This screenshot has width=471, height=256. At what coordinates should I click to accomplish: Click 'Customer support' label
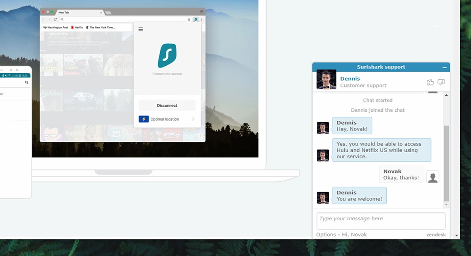(x=363, y=85)
